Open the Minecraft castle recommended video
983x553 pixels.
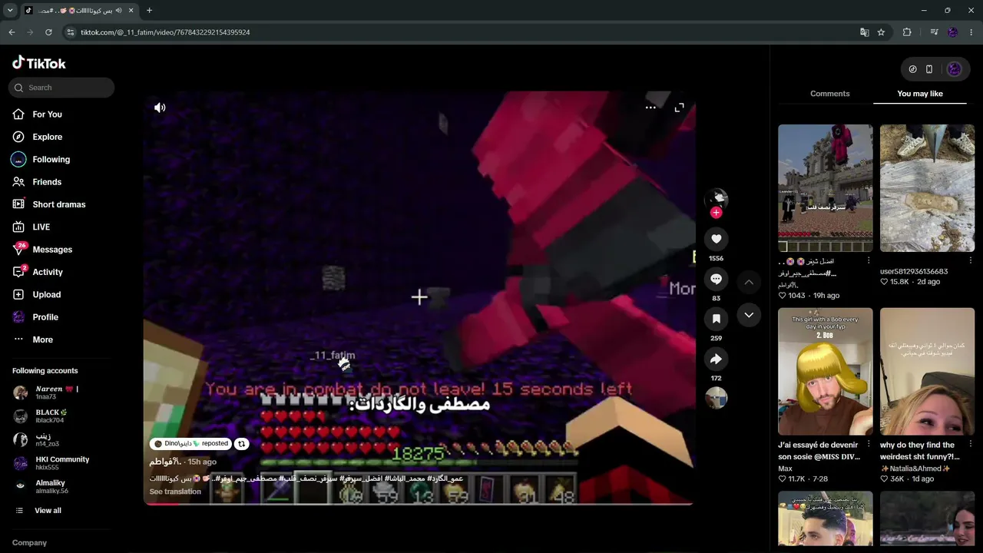pos(826,188)
